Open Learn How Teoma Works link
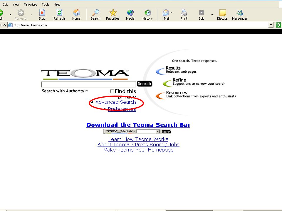This screenshot has height=211, width=282. click(x=138, y=139)
